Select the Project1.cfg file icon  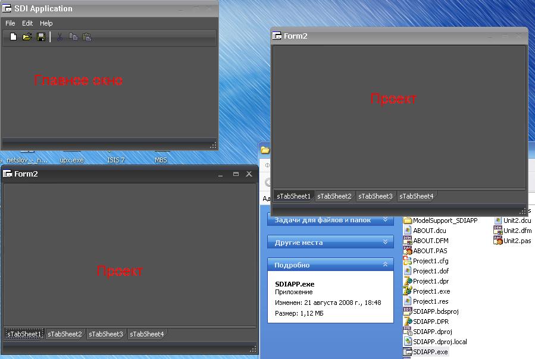[408, 261]
